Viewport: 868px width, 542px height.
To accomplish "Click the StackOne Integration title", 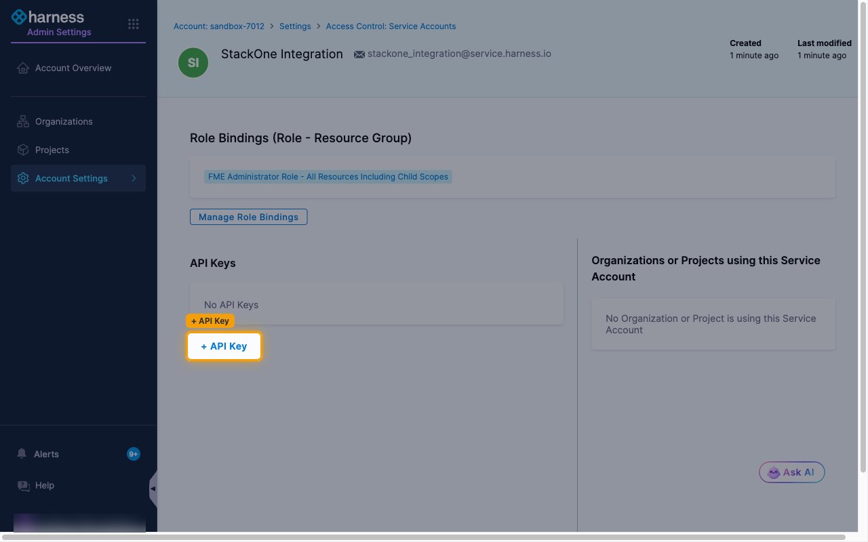I will pyautogui.click(x=282, y=54).
